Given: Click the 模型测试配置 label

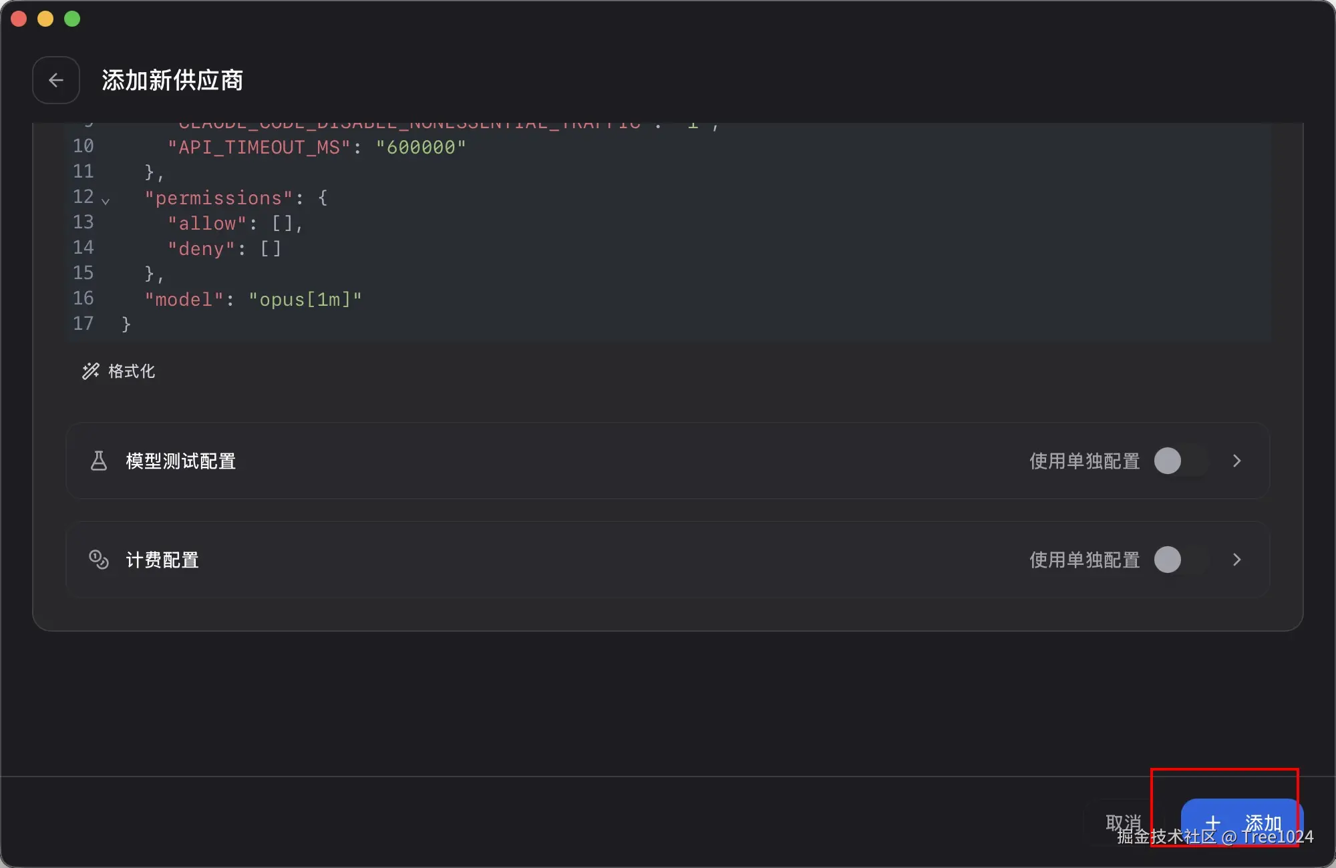Looking at the screenshot, I should 181,461.
